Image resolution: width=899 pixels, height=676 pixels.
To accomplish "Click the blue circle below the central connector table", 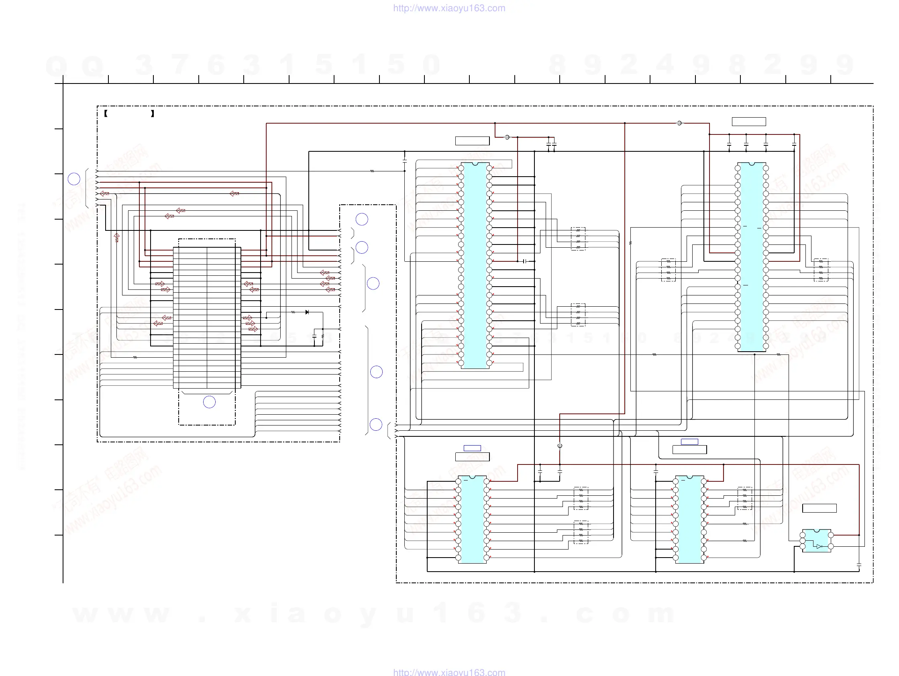I will [209, 402].
